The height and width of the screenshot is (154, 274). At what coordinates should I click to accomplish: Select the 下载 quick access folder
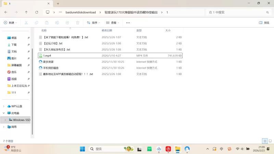[14, 44]
